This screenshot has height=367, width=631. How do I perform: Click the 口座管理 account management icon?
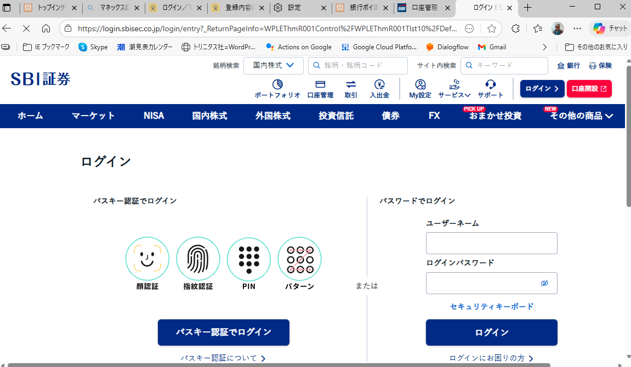click(320, 85)
